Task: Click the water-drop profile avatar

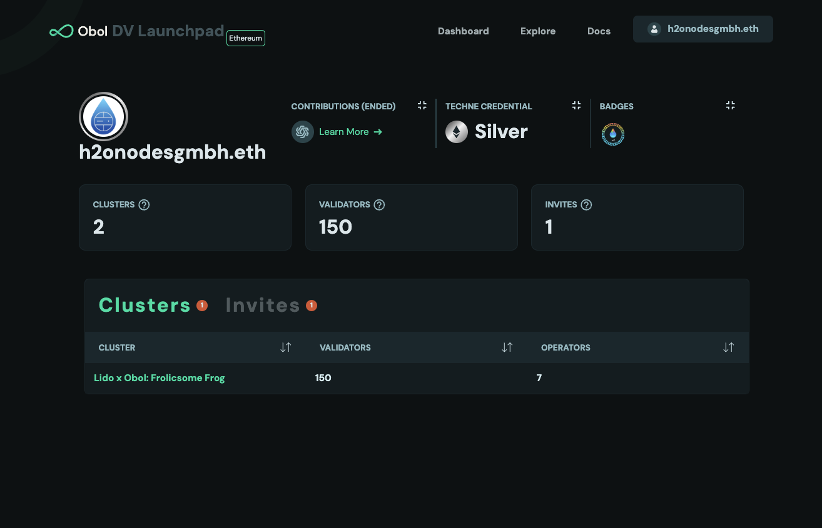Action: click(x=104, y=117)
